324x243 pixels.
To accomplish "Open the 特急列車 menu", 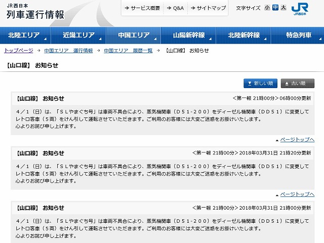I will [298, 35].
